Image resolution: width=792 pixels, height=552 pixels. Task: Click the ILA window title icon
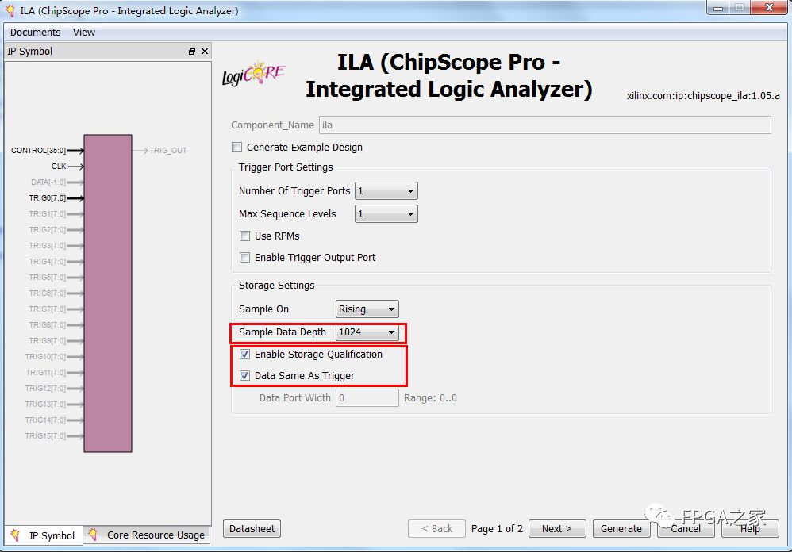point(10,10)
